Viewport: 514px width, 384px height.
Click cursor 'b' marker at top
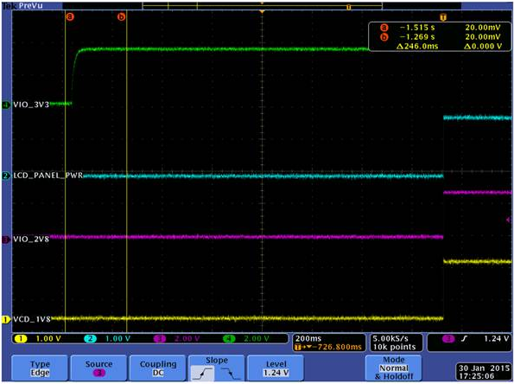click(121, 16)
